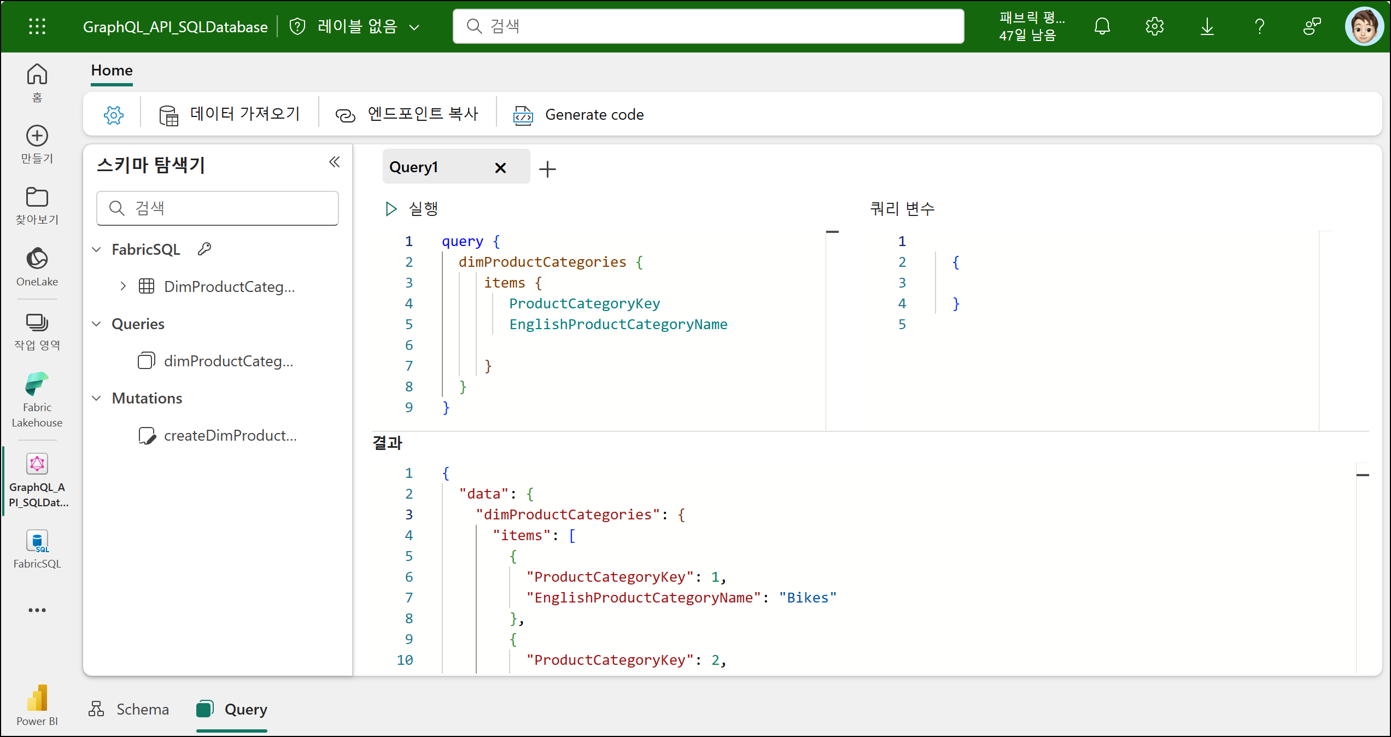Click the key icon next to FabricSQL
Screen dimensions: 1391x737
pyautogui.click(x=204, y=249)
